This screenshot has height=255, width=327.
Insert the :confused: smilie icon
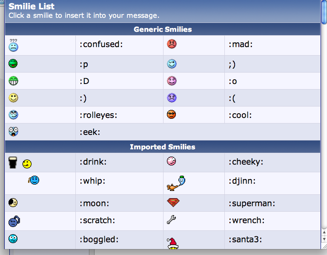click(x=13, y=45)
